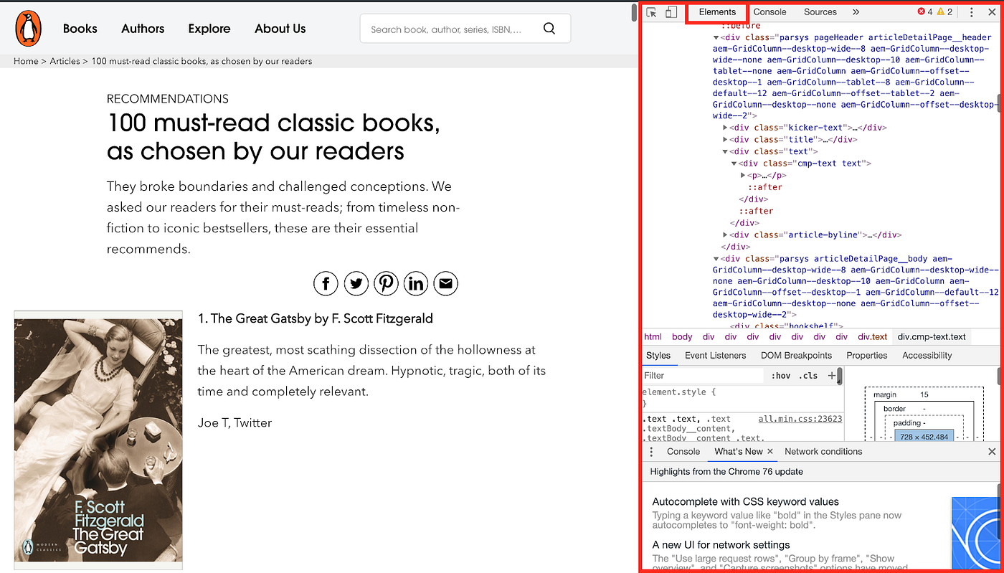Open the Books menu
The image size is (1004, 573).
[80, 29]
